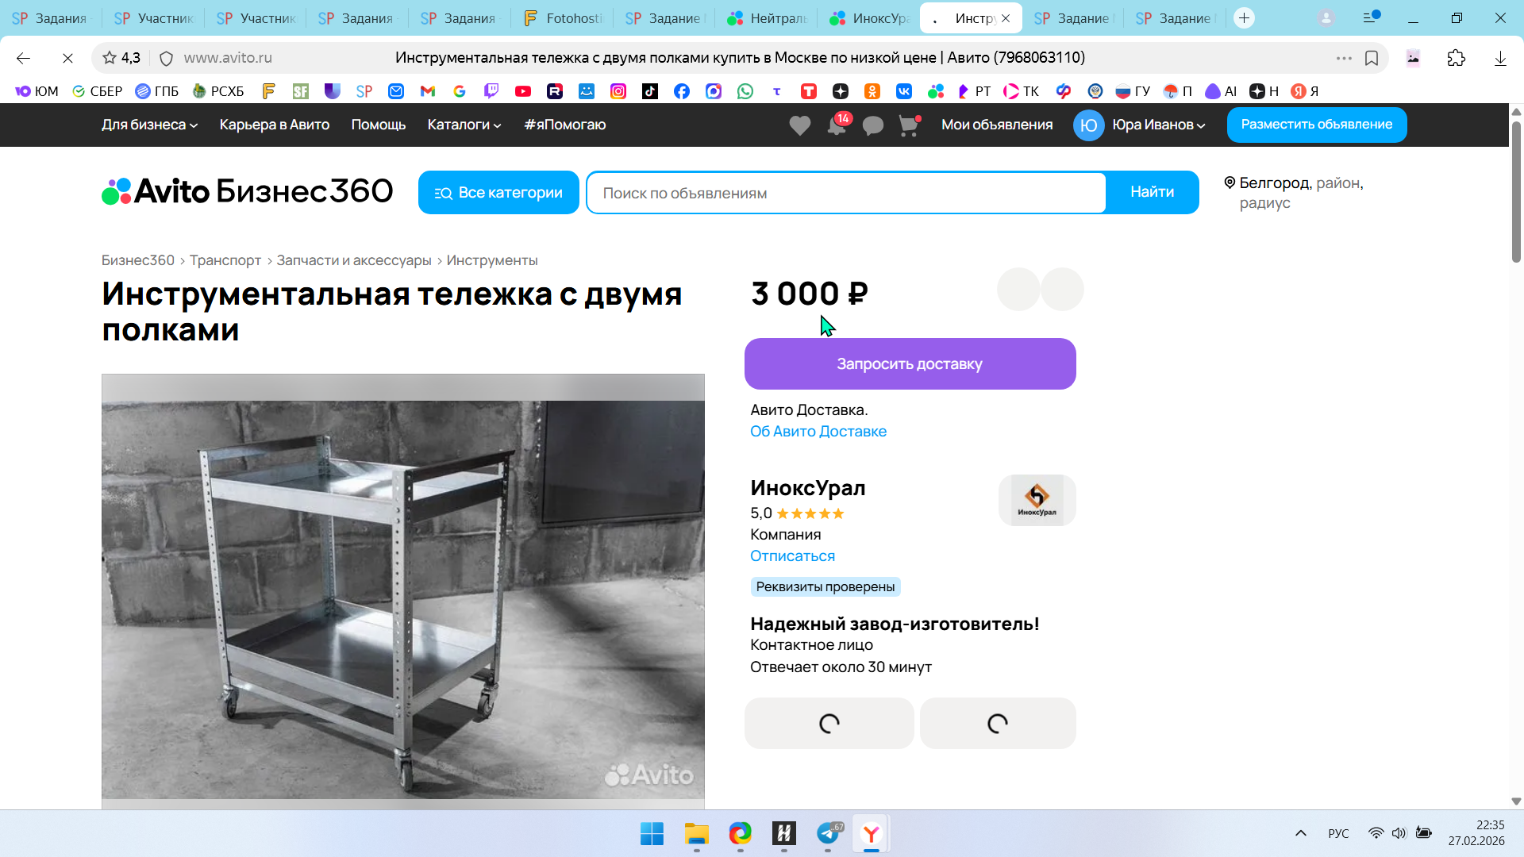Open "Помощь" in the top menu
Image resolution: width=1524 pixels, height=857 pixels.
pyautogui.click(x=379, y=125)
